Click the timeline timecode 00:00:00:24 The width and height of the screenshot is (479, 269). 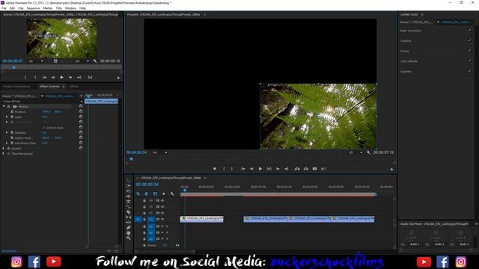(147, 185)
